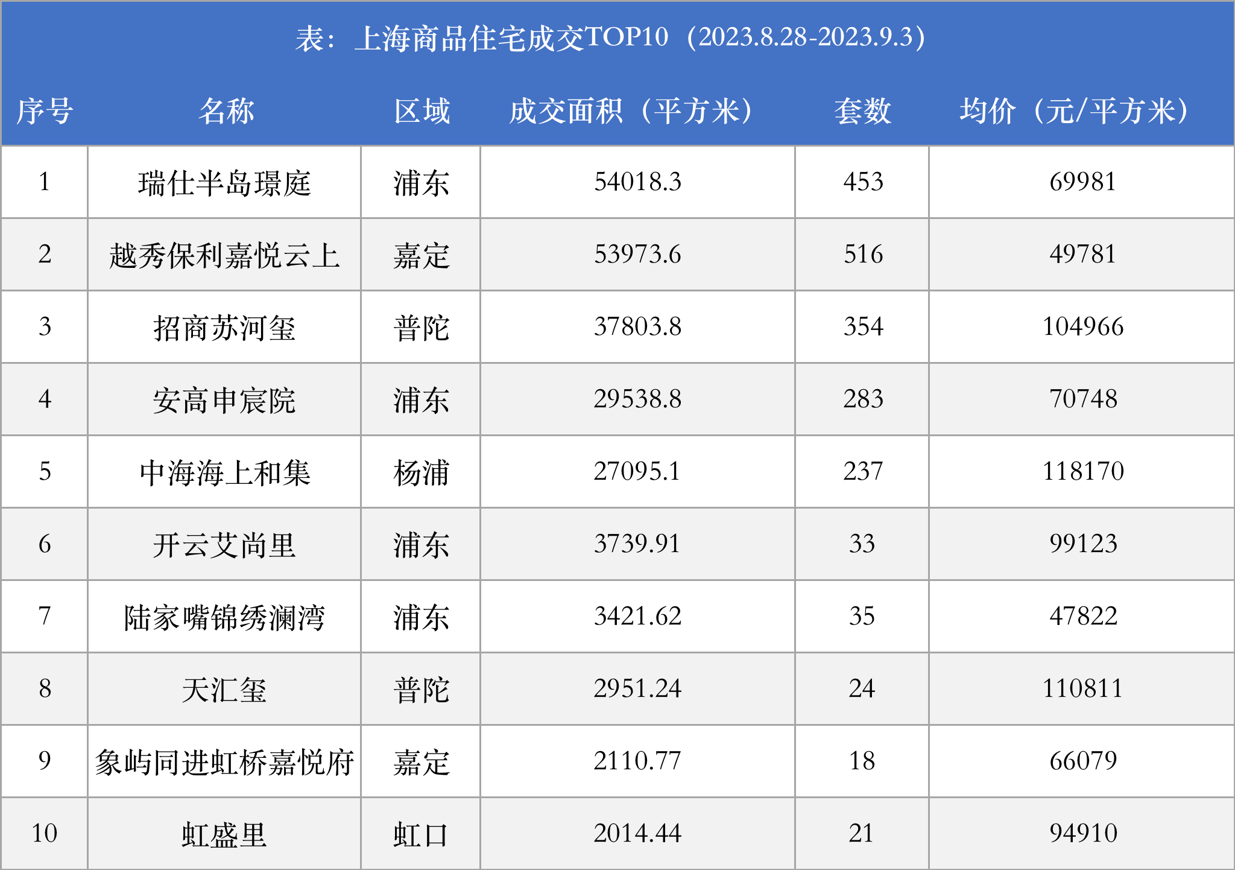The width and height of the screenshot is (1235, 870).
Task: Select unit count 24
Action: pos(862,688)
